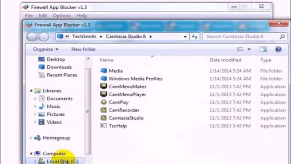
Task: Click the Downloads folder icon in the sidebar
Action: pyautogui.click(x=41, y=67)
